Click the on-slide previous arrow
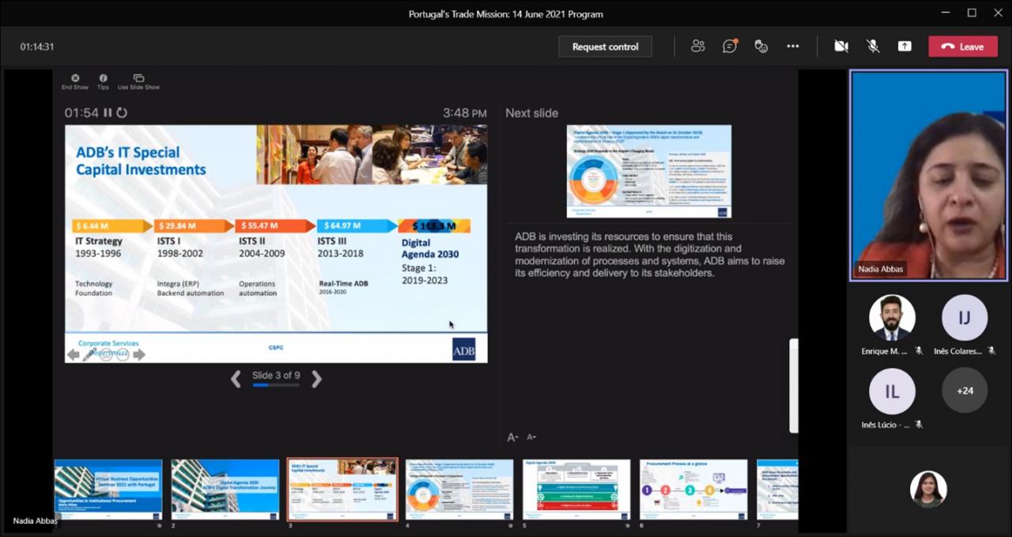Viewport: 1012px width, 537px height. 73,355
